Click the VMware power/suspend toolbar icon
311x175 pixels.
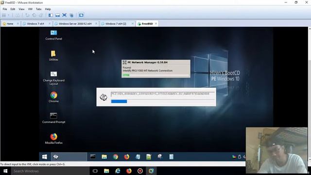4,15
